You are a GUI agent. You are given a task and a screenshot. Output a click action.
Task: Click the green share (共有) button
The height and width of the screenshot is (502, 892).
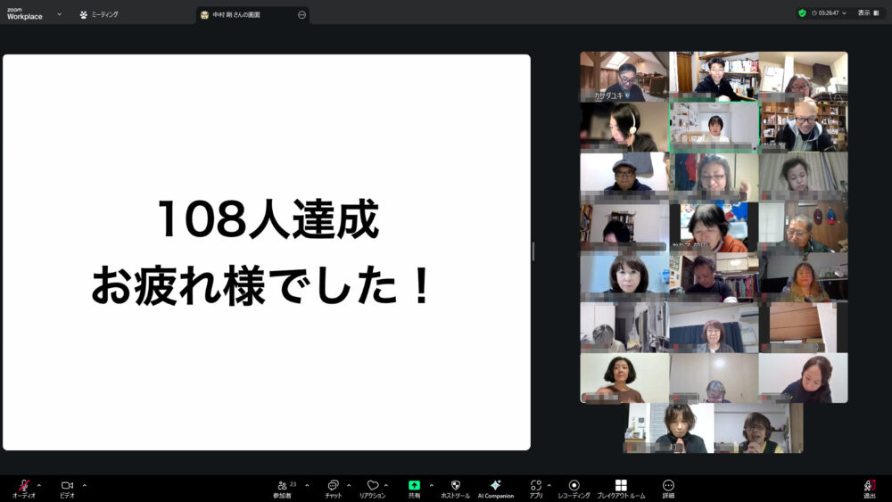414,485
